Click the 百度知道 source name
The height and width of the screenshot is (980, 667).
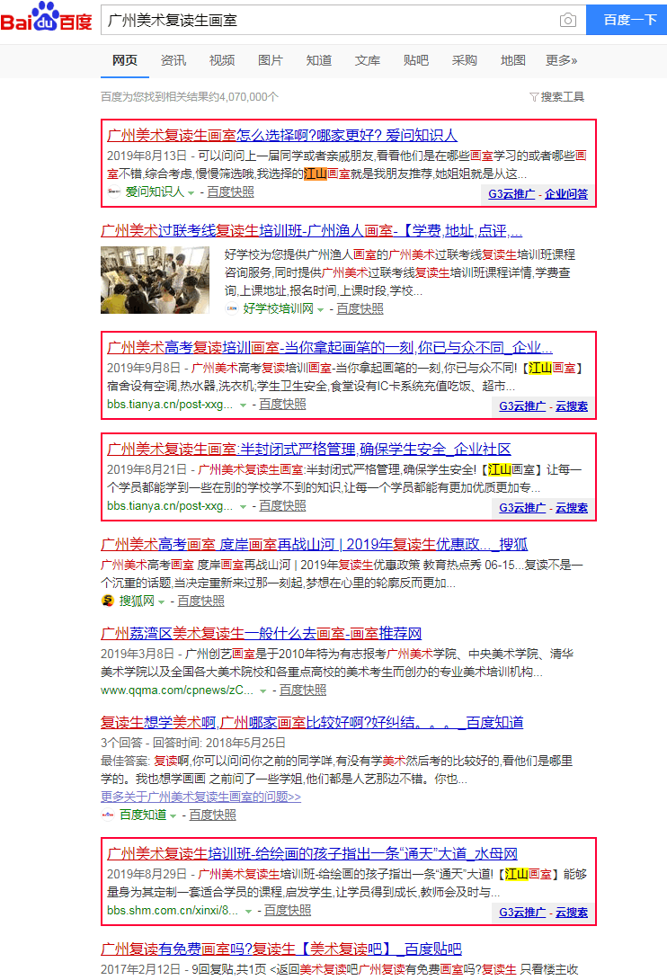(x=143, y=815)
